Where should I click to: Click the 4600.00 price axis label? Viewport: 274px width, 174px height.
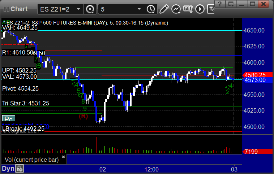(254, 62)
